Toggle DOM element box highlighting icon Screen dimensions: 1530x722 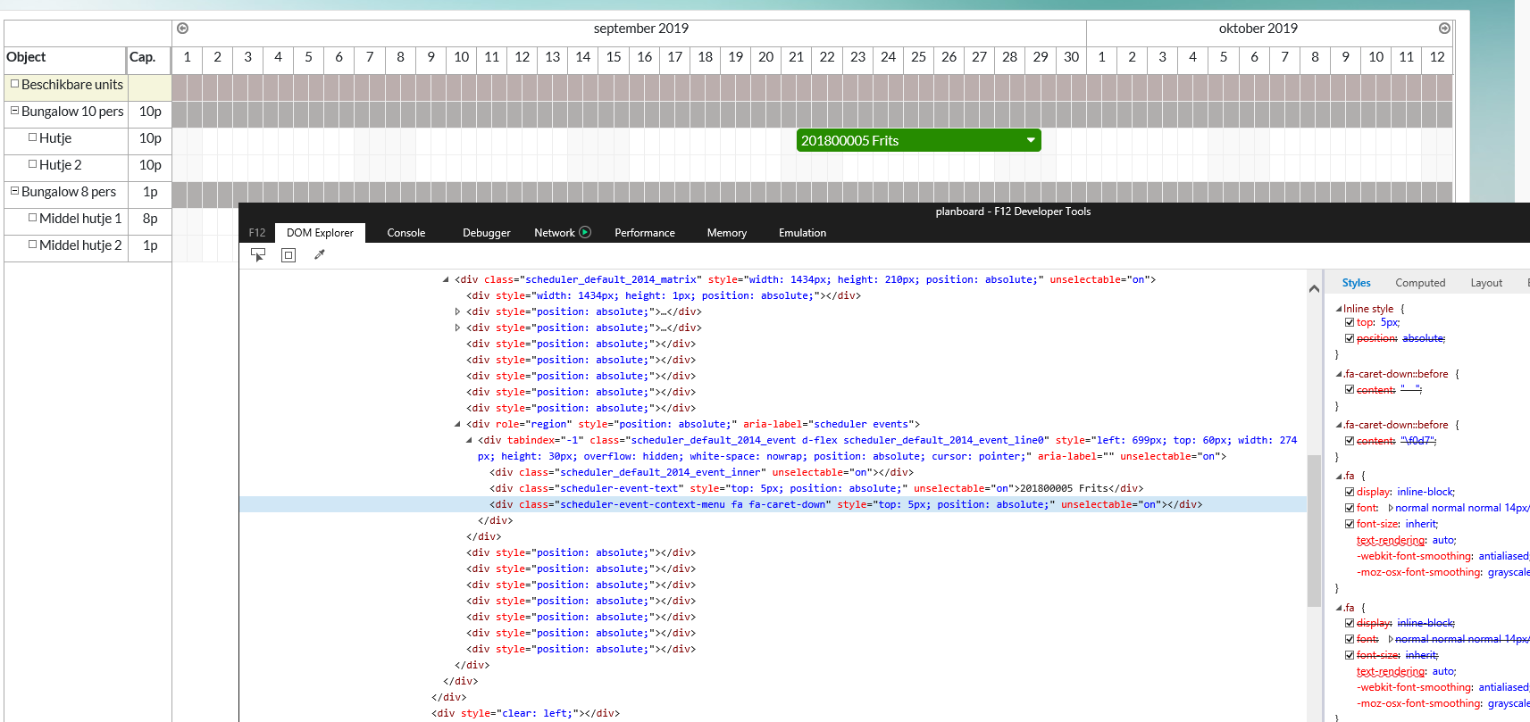tap(288, 255)
